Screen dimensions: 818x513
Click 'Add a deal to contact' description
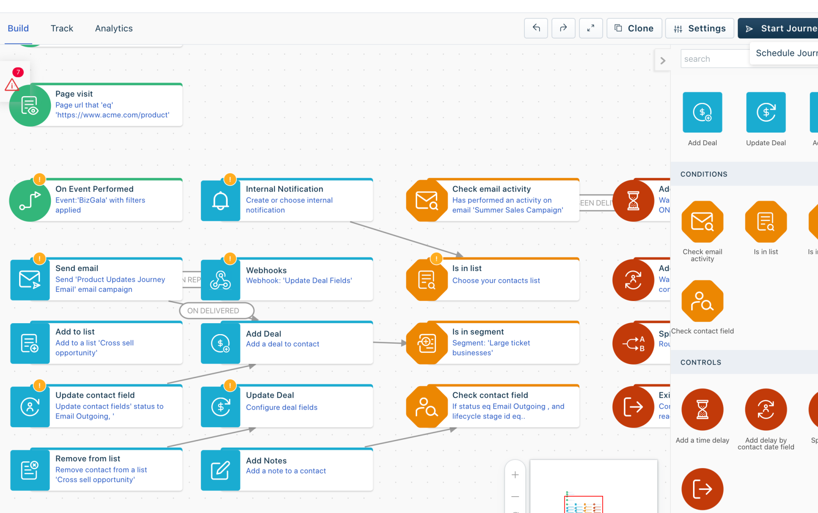tap(282, 344)
